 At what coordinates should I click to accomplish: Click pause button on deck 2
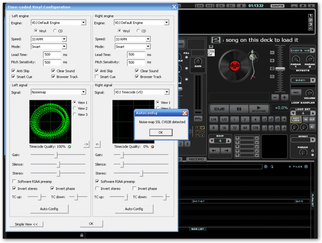point(239,109)
